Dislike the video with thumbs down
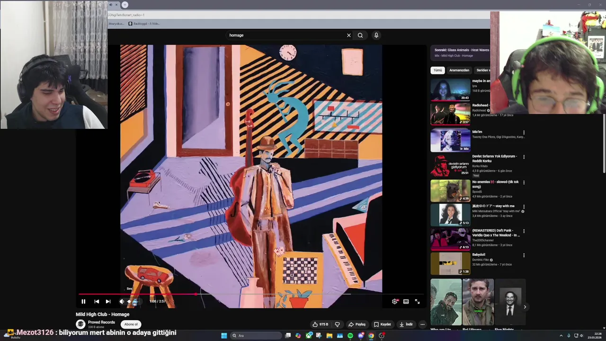Image resolution: width=606 pixels, height=341 pixels. (x=337, y=324)
